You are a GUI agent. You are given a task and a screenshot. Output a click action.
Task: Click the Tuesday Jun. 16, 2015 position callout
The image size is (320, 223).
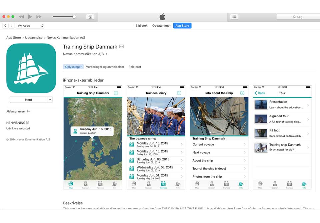pos(92,131)
